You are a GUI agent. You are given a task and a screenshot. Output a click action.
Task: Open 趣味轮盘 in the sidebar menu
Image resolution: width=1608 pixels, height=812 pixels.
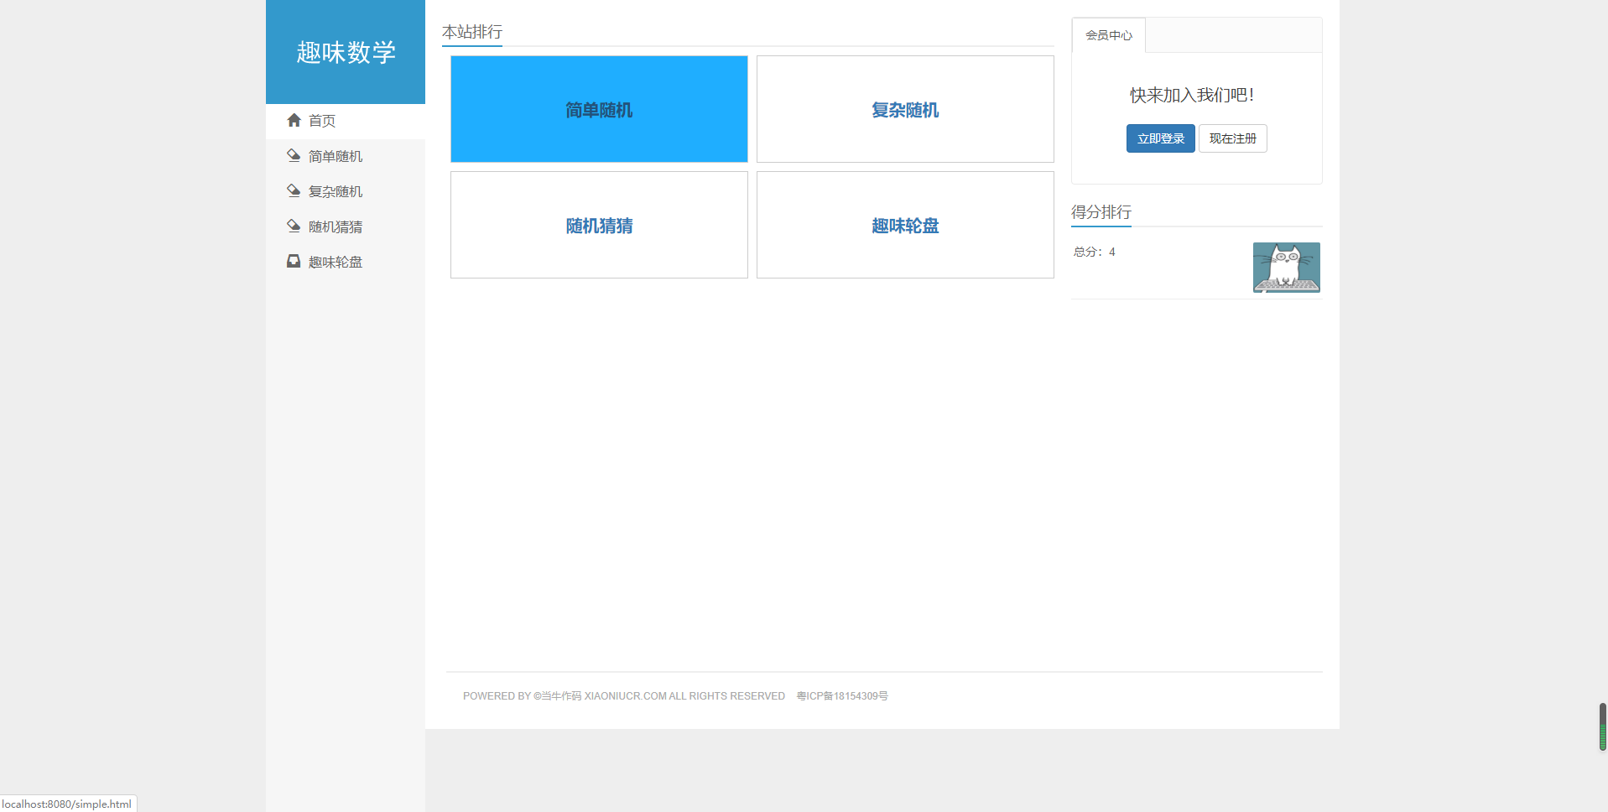click(x=346, y=262)
